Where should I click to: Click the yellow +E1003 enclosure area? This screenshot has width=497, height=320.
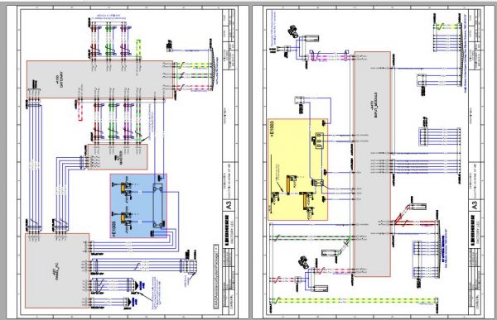pyautogui.click(x=297, y=170)
